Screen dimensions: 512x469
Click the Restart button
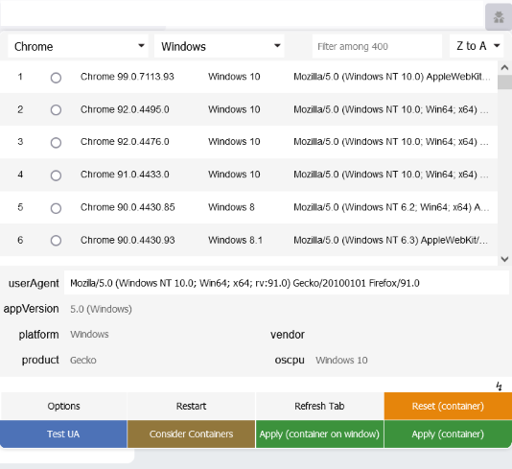pyautogui.click(x=191, y=406)
